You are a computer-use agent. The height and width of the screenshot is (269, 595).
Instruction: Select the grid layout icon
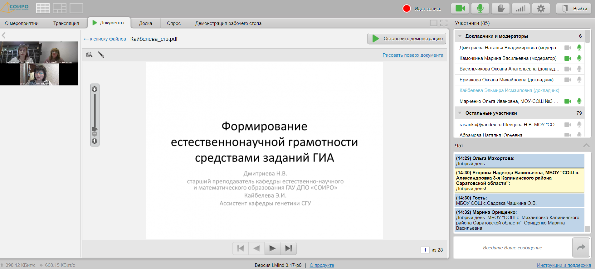(x=43, y=8)
